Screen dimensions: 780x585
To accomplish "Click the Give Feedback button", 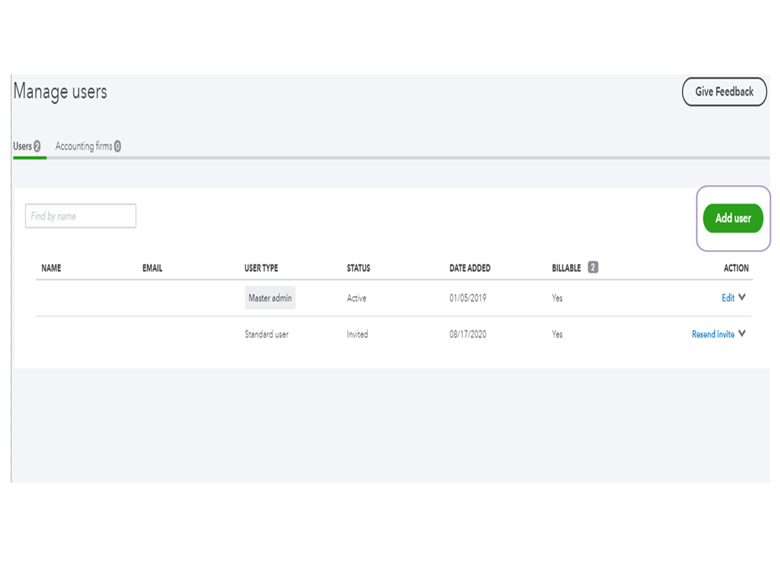I will (x=724, y=92).
